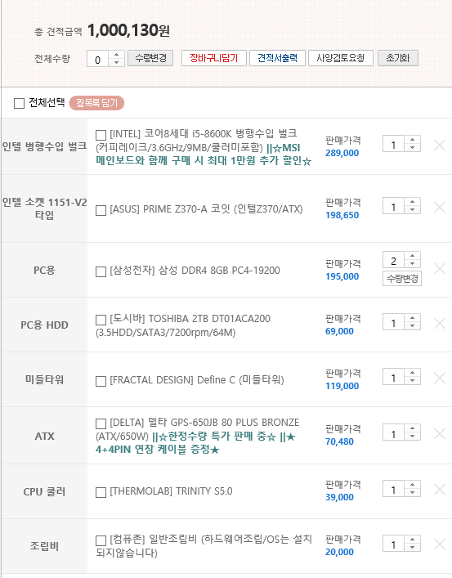Delete the DELTA GPS-650JB power supply row
This screenshot has height=578, width=452.
[x=440, y=434]
